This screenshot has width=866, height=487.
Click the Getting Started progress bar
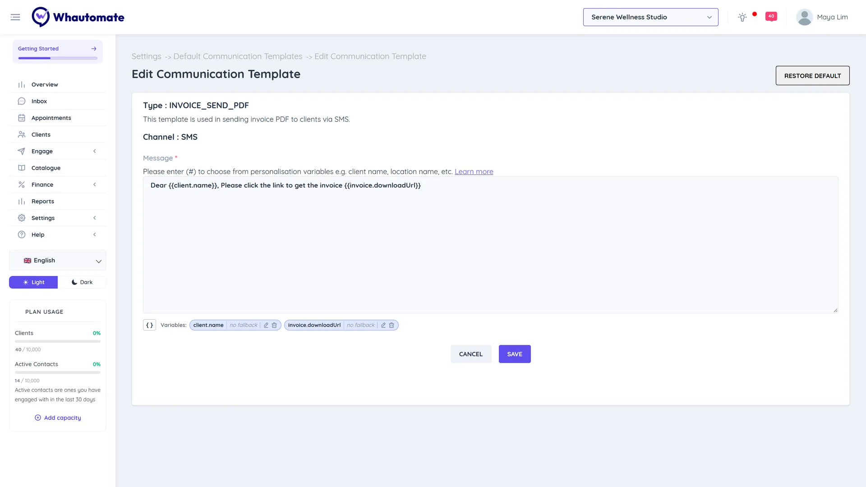[58, 58]
